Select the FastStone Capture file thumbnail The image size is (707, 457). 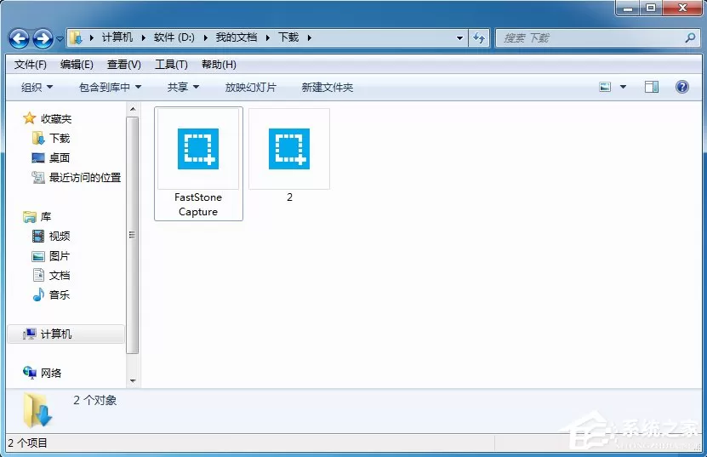pos(198,163)
